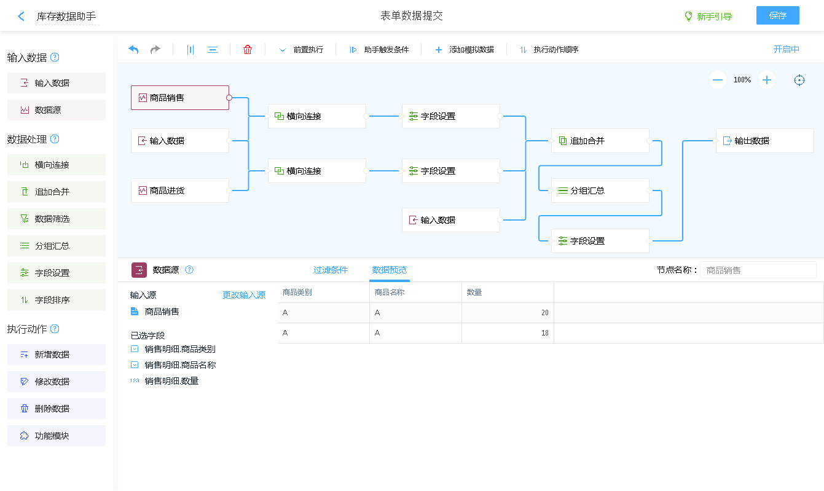
Task: Select the 横向连接 sidebar tool
Action: 57,165
